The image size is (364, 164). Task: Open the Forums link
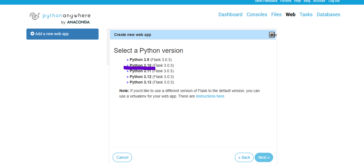tap(286, 1)
